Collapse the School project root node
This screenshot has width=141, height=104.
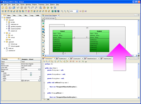tap(2, 18)
